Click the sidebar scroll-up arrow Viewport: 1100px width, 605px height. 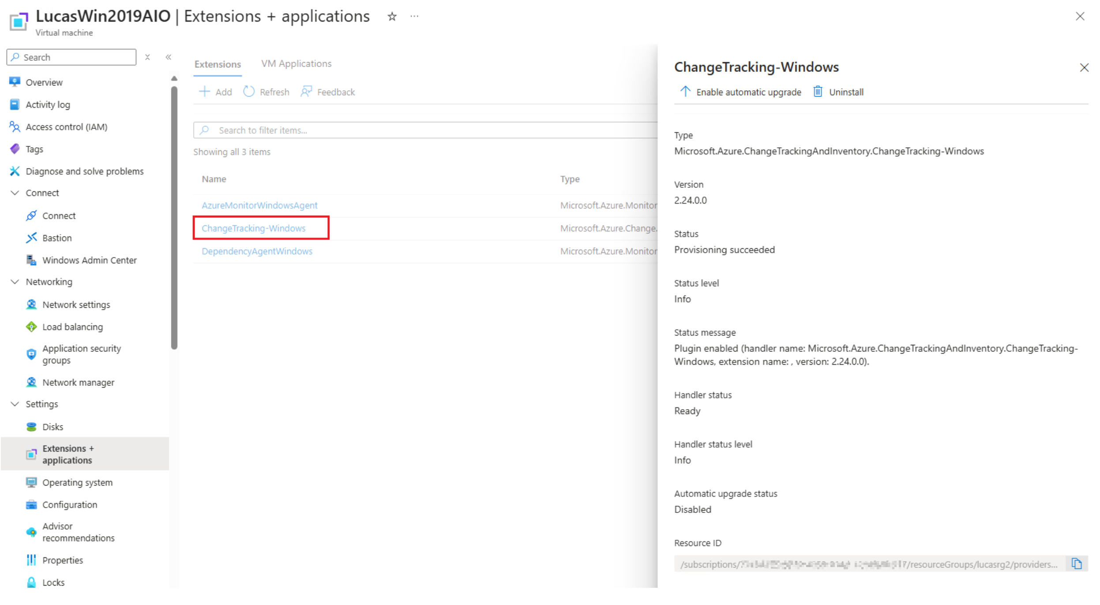pyautogui.click(x=174, y=78)
